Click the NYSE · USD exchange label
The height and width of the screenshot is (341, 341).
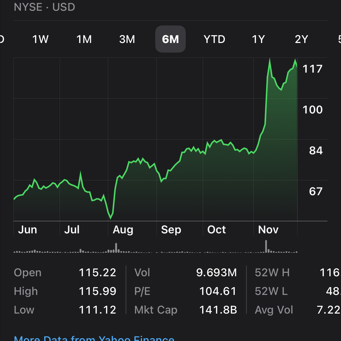[44, 7]
